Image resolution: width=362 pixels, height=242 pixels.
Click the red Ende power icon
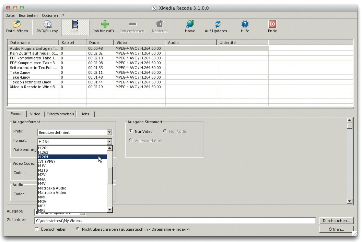coord(272,24)
